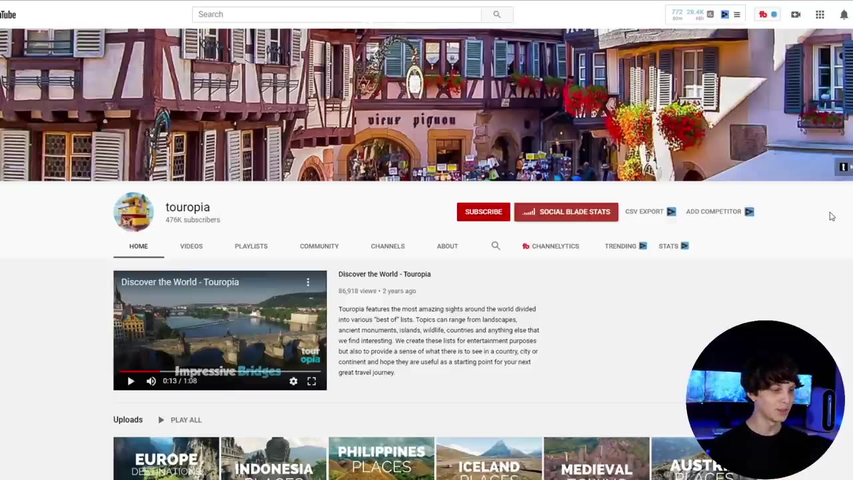The height and width of the screenshot is (480, 853).
Task: Open the Stats tab
Action: click(x=668, y=246)
